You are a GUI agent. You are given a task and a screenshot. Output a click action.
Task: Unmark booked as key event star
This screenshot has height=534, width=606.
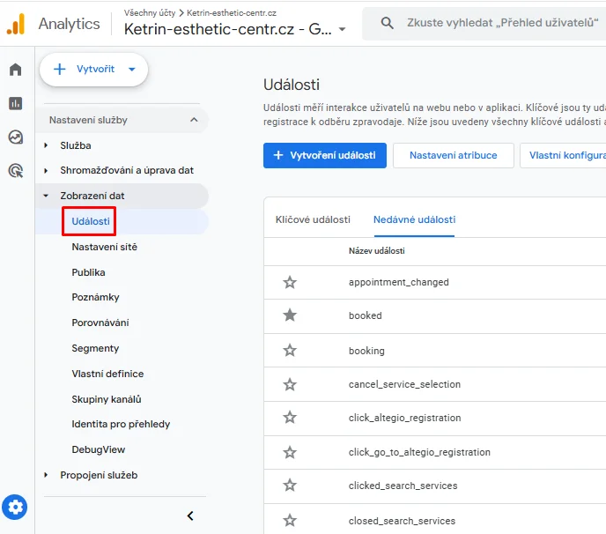pos(290,315)
